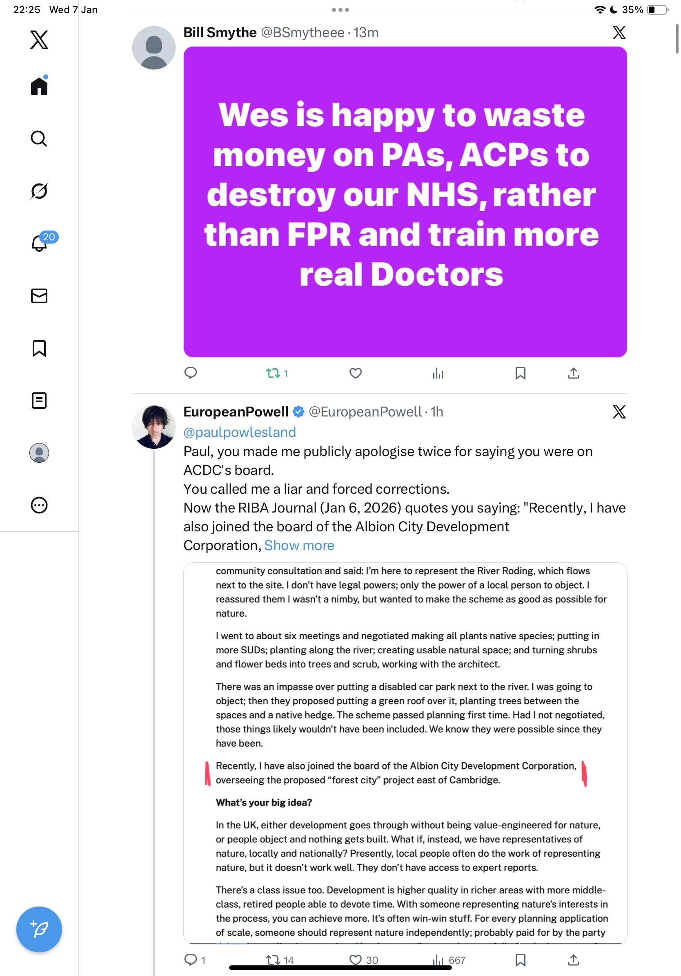This screenshot has height=976, width=681.
Task: Bookmark Bill Smythe's post
Action: pos(520,373)
